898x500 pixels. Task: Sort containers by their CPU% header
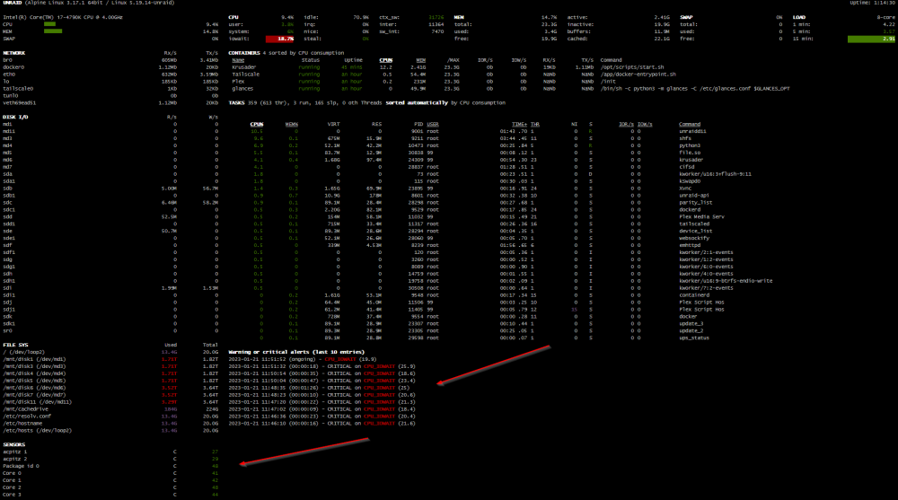386,60
